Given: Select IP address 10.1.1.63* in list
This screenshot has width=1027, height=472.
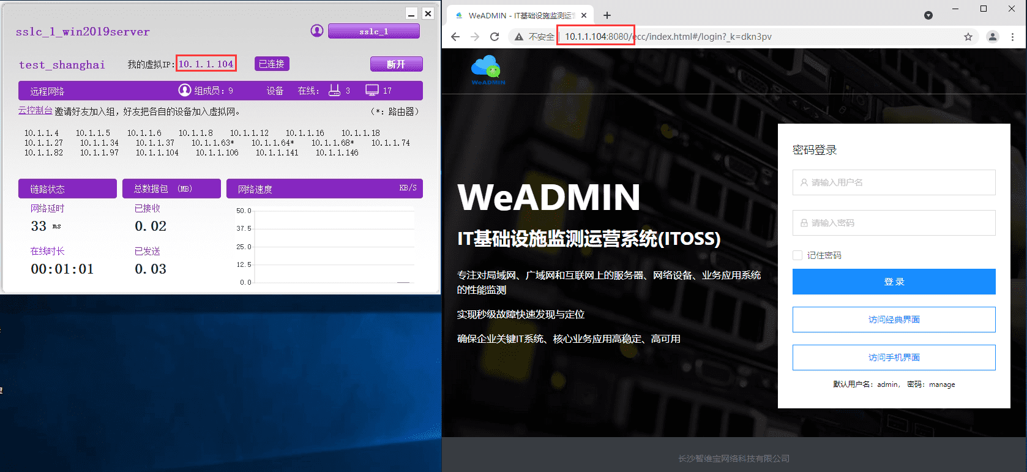Looking at the screenshot, I should pyautogui.click(x=212, y=143).
